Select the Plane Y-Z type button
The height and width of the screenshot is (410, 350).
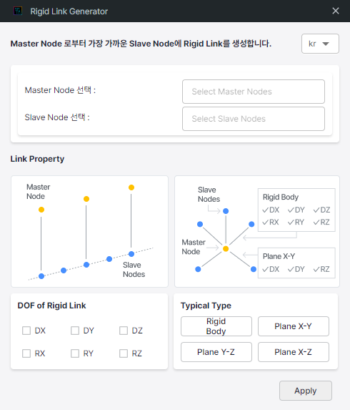tap(216, 352)
